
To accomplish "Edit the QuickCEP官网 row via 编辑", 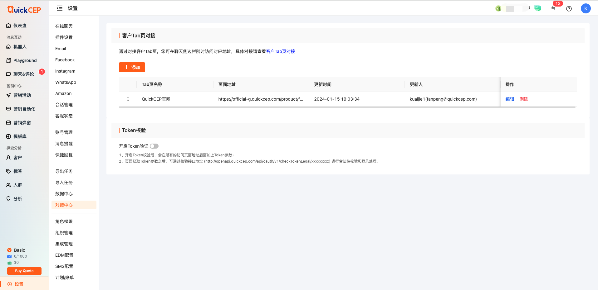I will (510, 99).
